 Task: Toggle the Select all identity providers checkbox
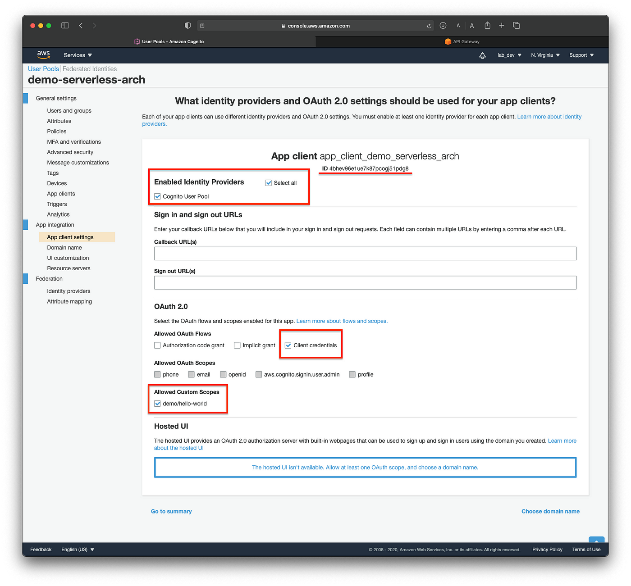tap(268, 183)
